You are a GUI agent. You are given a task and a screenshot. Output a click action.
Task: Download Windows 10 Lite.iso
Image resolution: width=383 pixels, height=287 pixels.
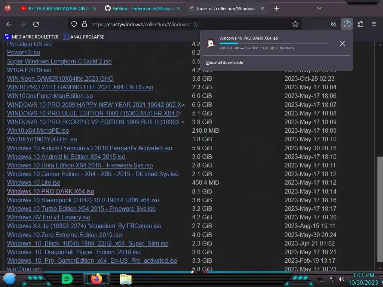coord(34,182)
